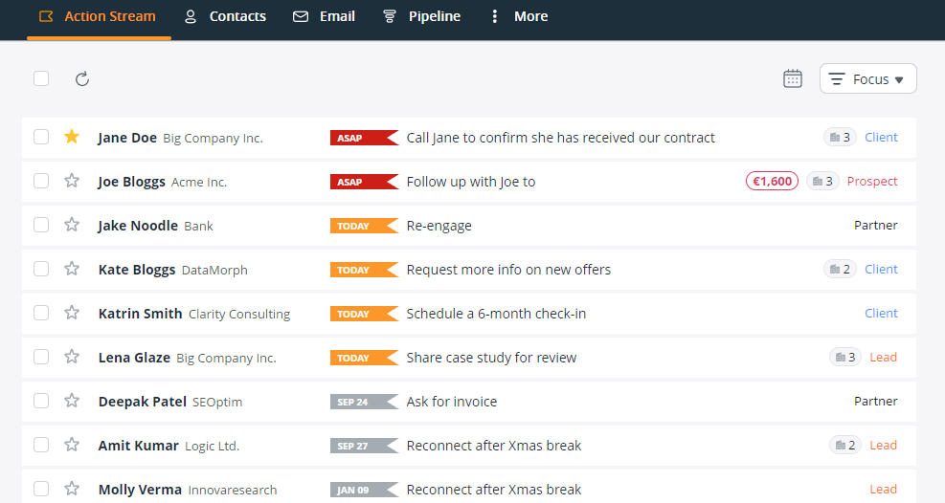Viewport: 945px width, 503px height.
Task: Open the Action Stream tab
Action: 99,17
